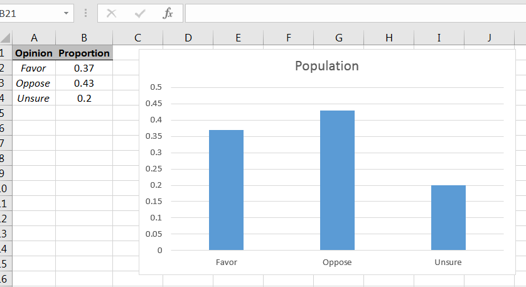The height and width of the screenshot is (287, 526).
Task: Select the Proportion header cell
Action: coord(84,53)
